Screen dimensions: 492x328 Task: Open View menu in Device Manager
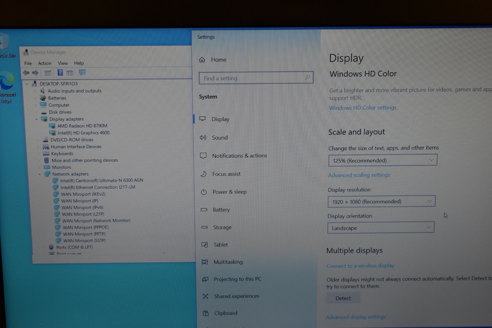click(x=63, y=63)
